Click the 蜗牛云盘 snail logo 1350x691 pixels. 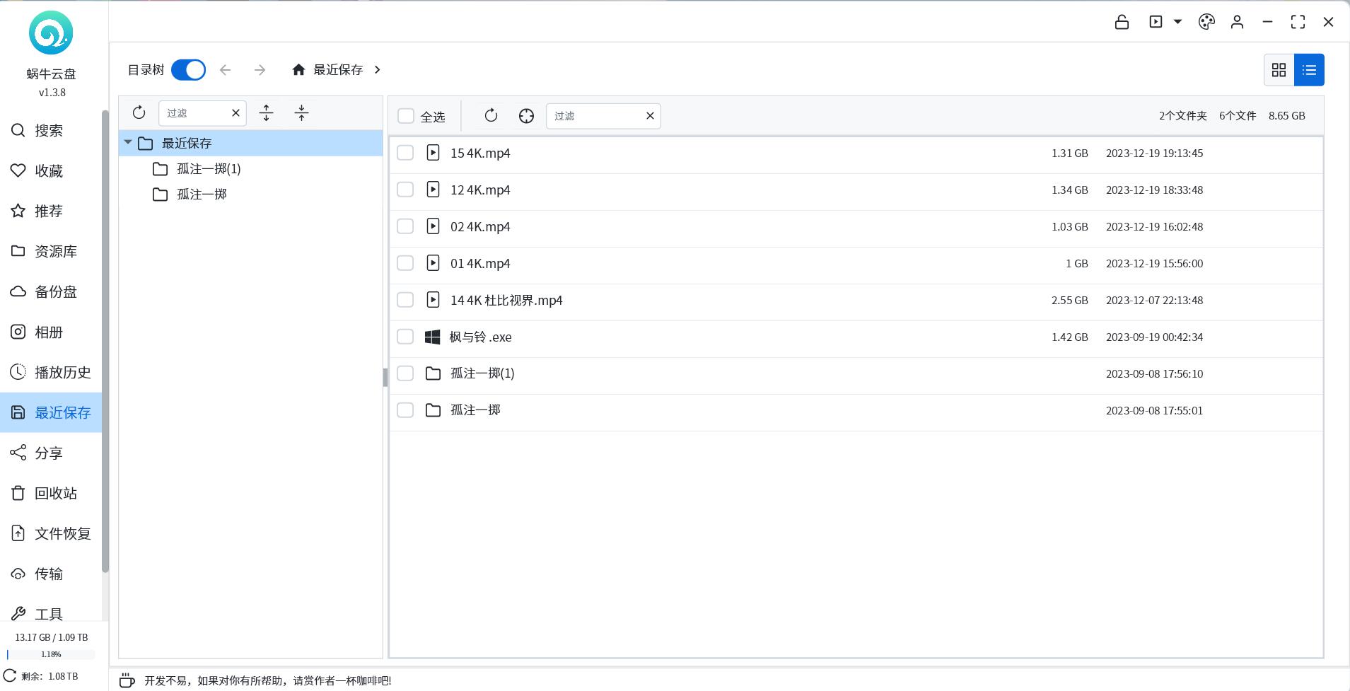[x=51, y=33]
